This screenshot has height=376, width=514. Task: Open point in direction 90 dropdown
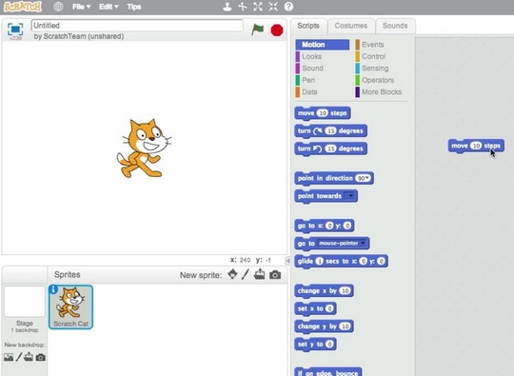click(x=364, y=178)
